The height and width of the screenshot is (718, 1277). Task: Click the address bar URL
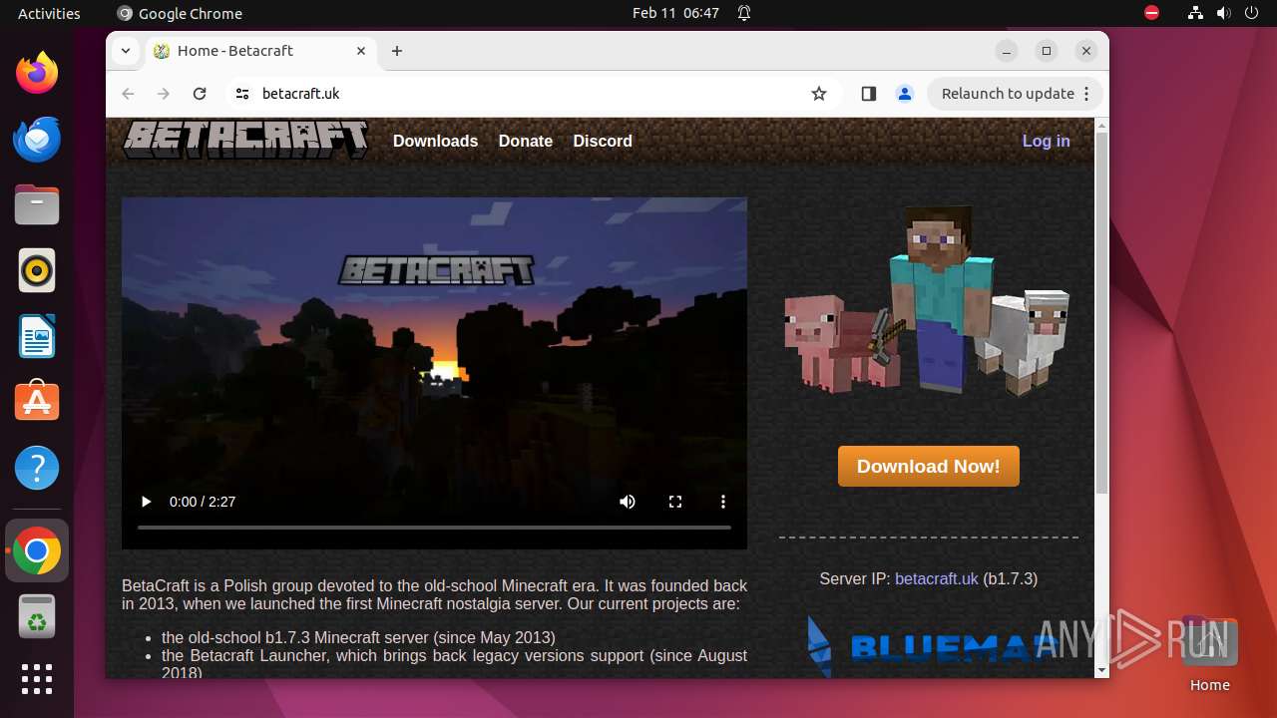click(301, 94)
